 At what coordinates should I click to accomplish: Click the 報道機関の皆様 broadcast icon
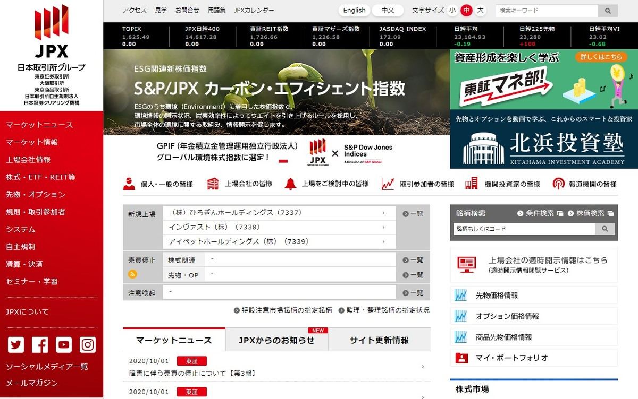[x=558, y=184]
